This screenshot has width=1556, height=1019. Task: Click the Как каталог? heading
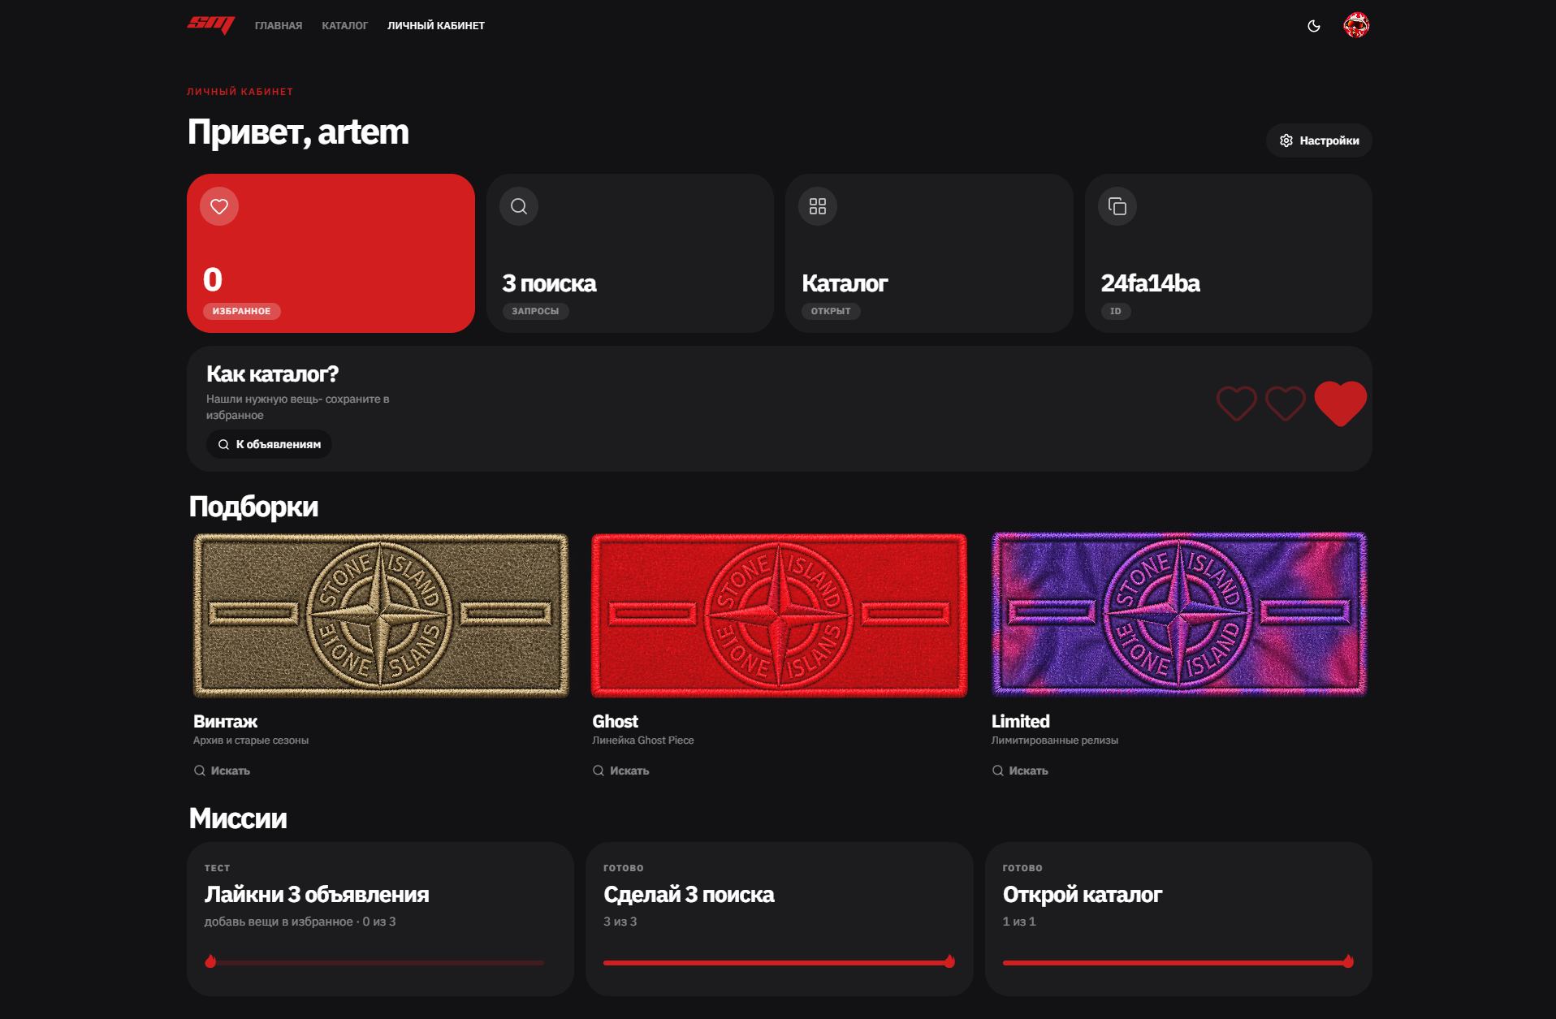[272, 374]
